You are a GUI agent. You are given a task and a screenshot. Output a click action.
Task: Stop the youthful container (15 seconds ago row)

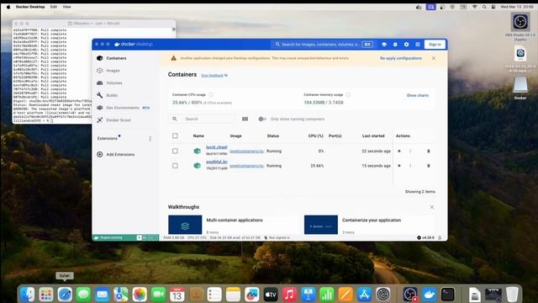click(x=399, y=166)
